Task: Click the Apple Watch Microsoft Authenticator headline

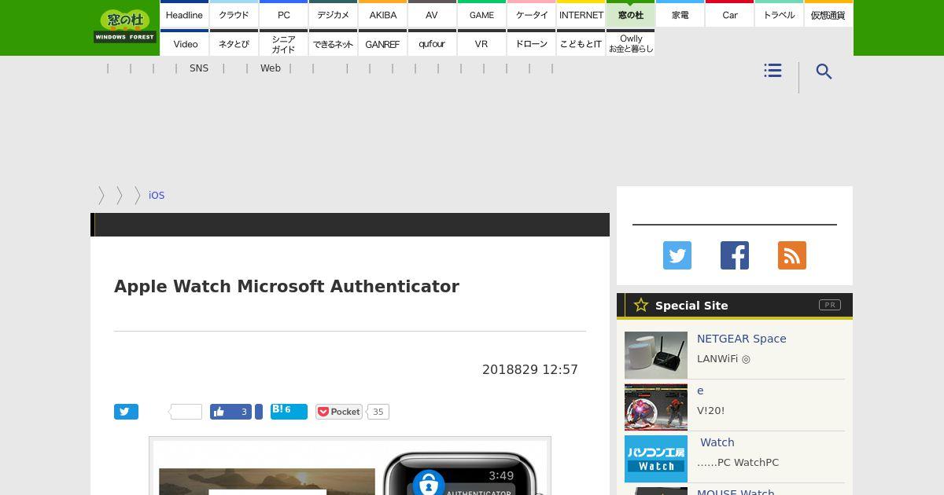Action: [x=286, y=287]
